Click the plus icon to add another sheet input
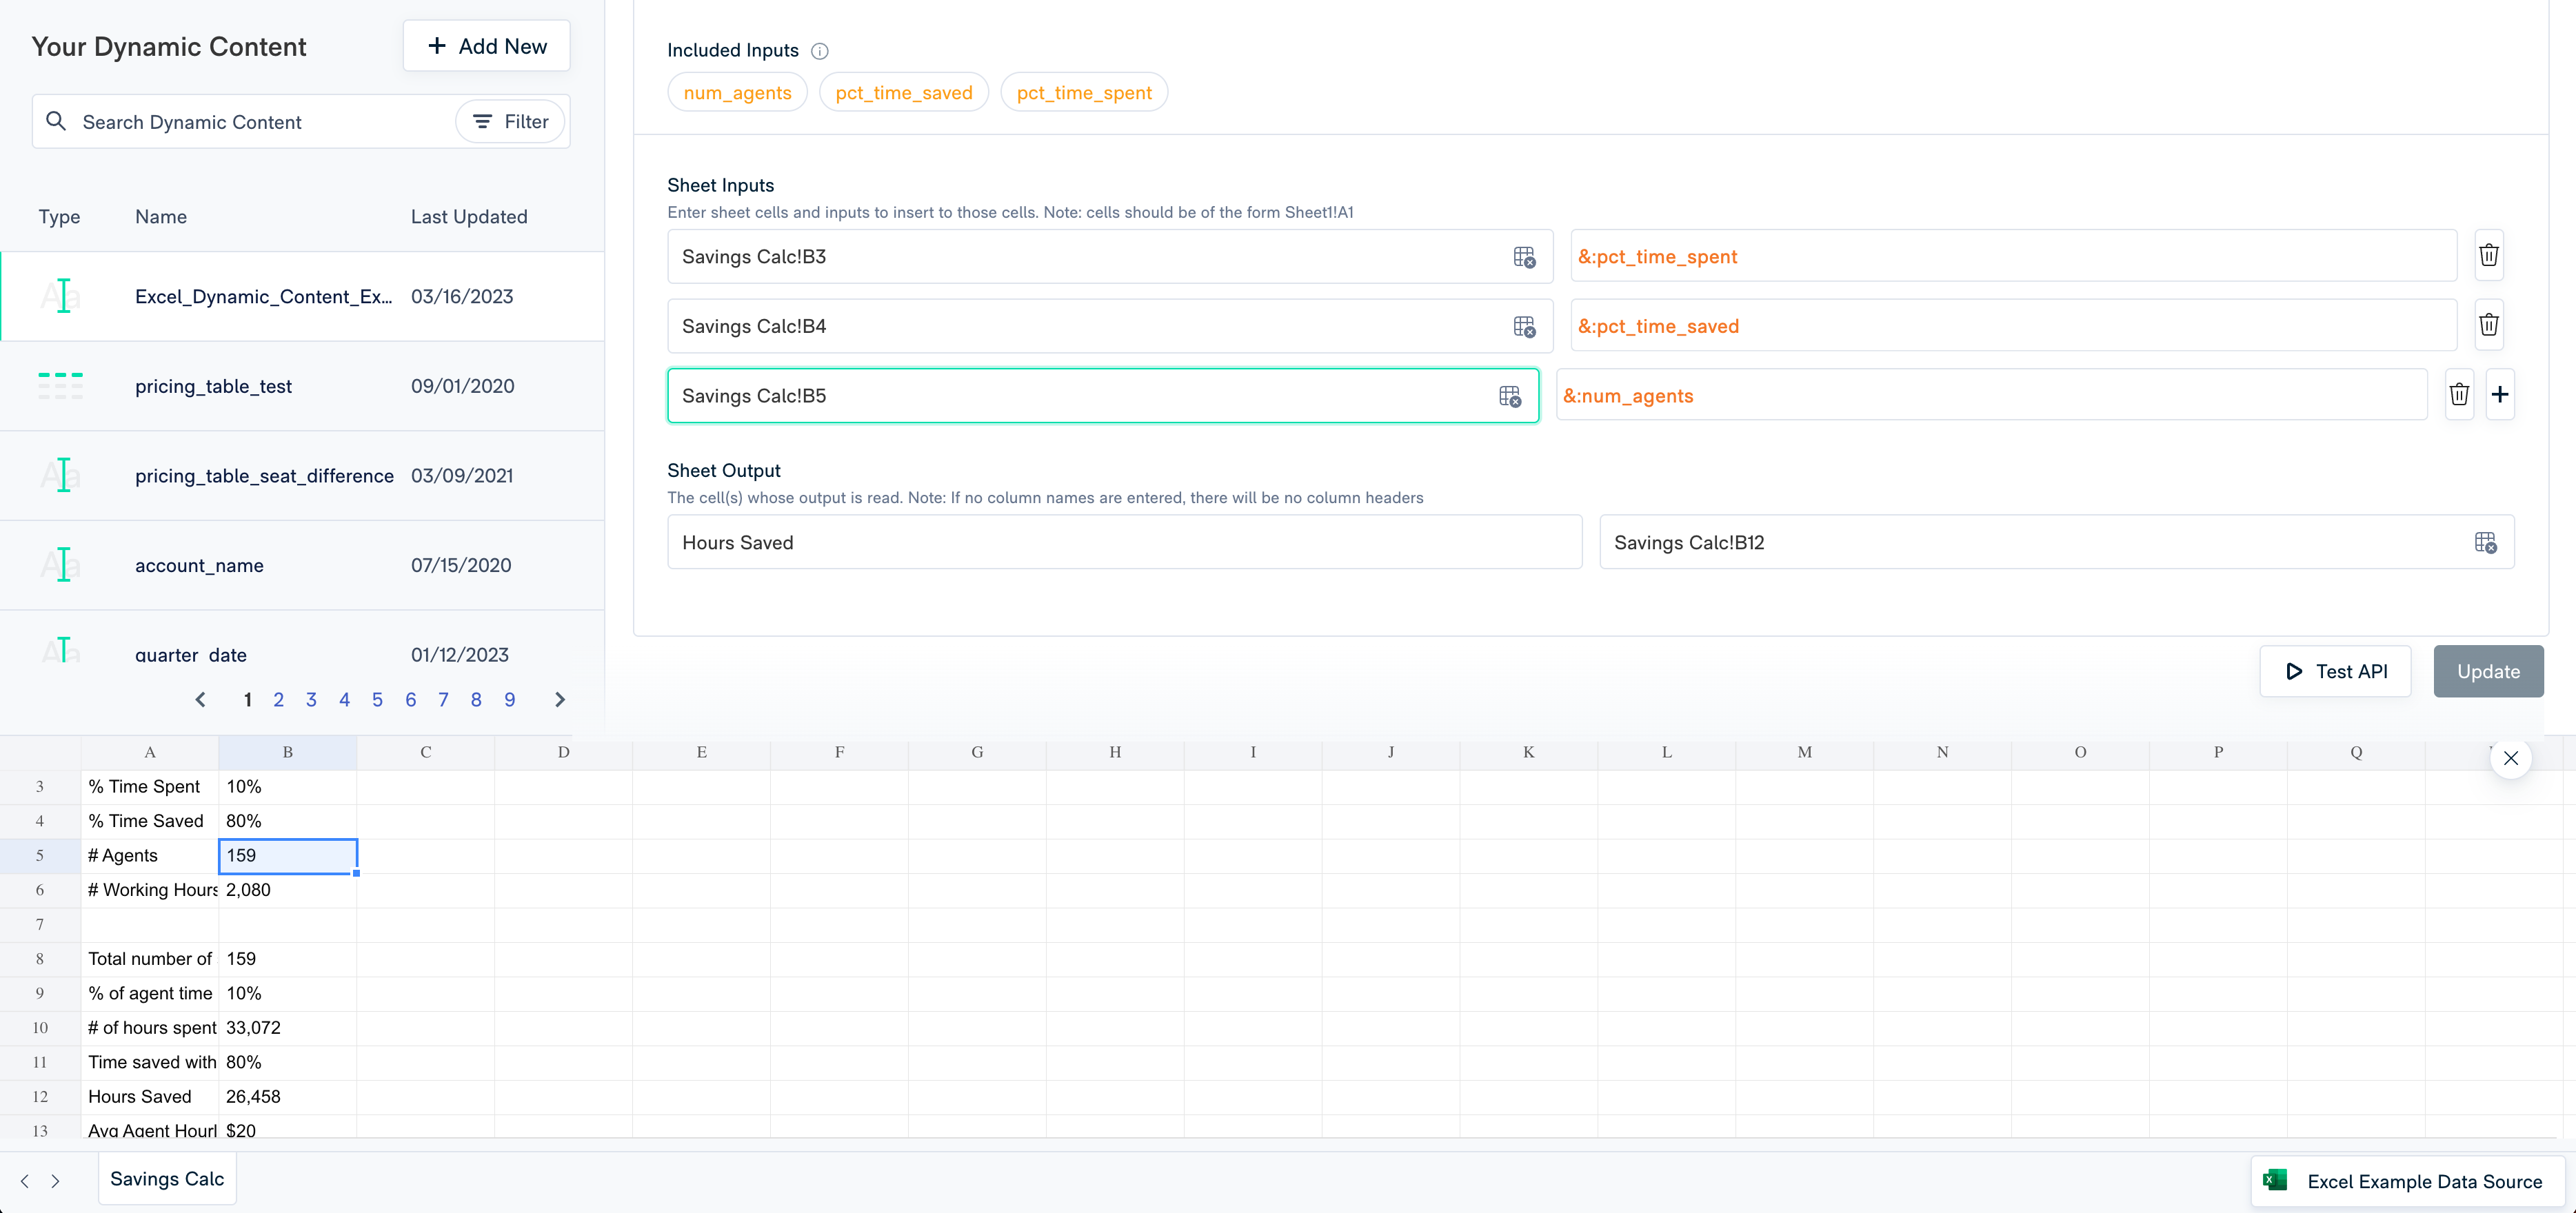The image size is (2576, 1213). (2501, 395)
